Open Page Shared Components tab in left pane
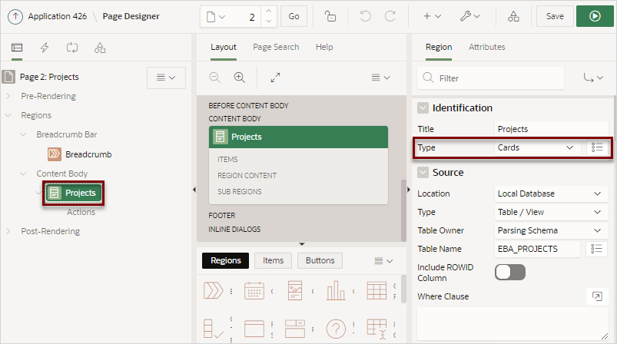 click(100, 48)
